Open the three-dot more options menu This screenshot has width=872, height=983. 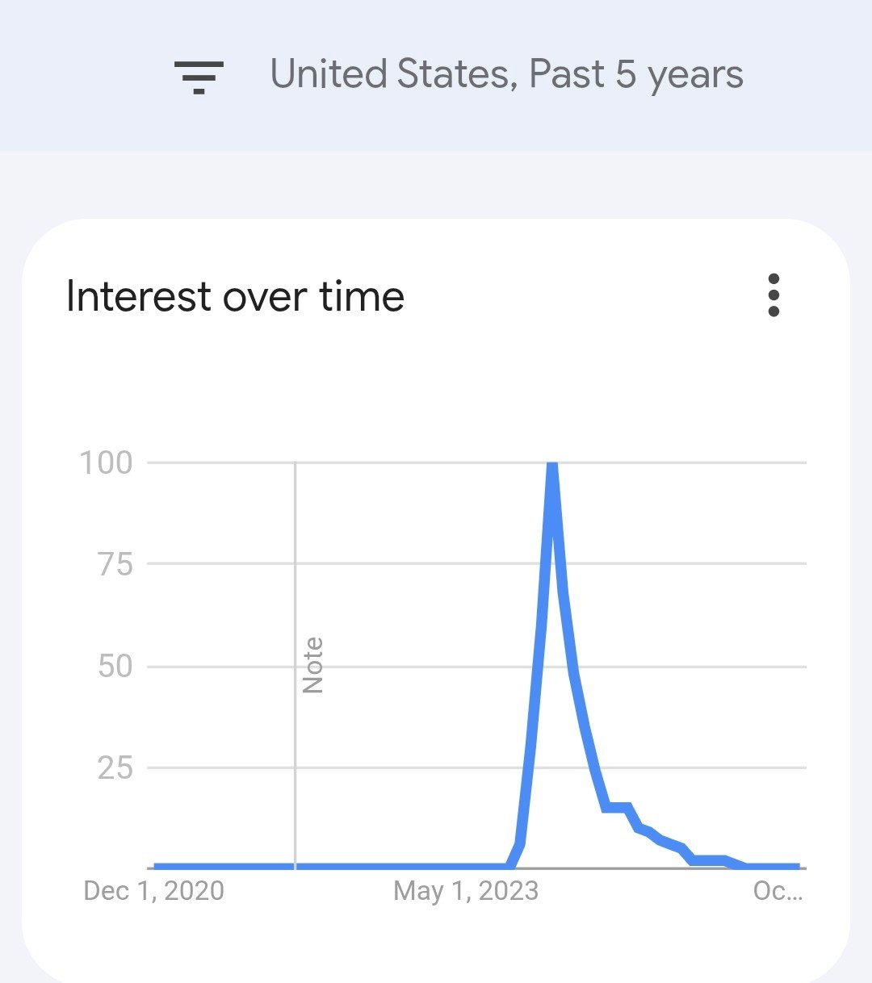773,295
